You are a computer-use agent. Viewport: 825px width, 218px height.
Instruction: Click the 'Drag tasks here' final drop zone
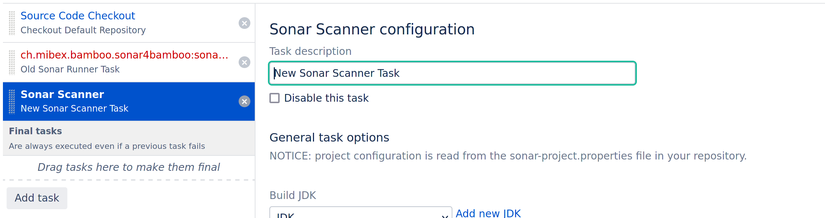click(x=129, y=167)
